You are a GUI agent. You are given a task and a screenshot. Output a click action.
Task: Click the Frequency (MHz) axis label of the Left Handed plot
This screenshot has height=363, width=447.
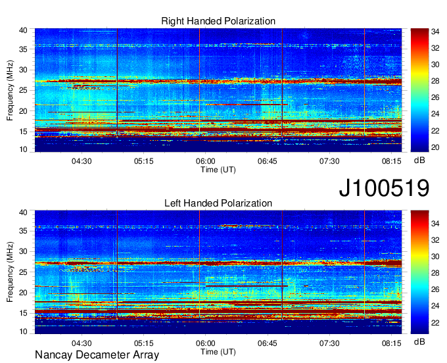tap(10, 272)
